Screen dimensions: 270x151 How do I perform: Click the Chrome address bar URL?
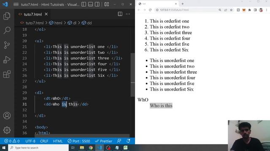[174, 10]
